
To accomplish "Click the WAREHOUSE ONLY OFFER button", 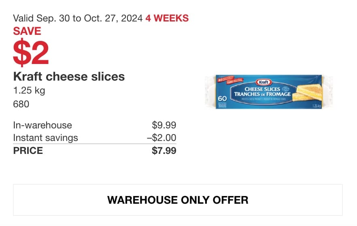I will pyautogui.click(x=178, y=200).
